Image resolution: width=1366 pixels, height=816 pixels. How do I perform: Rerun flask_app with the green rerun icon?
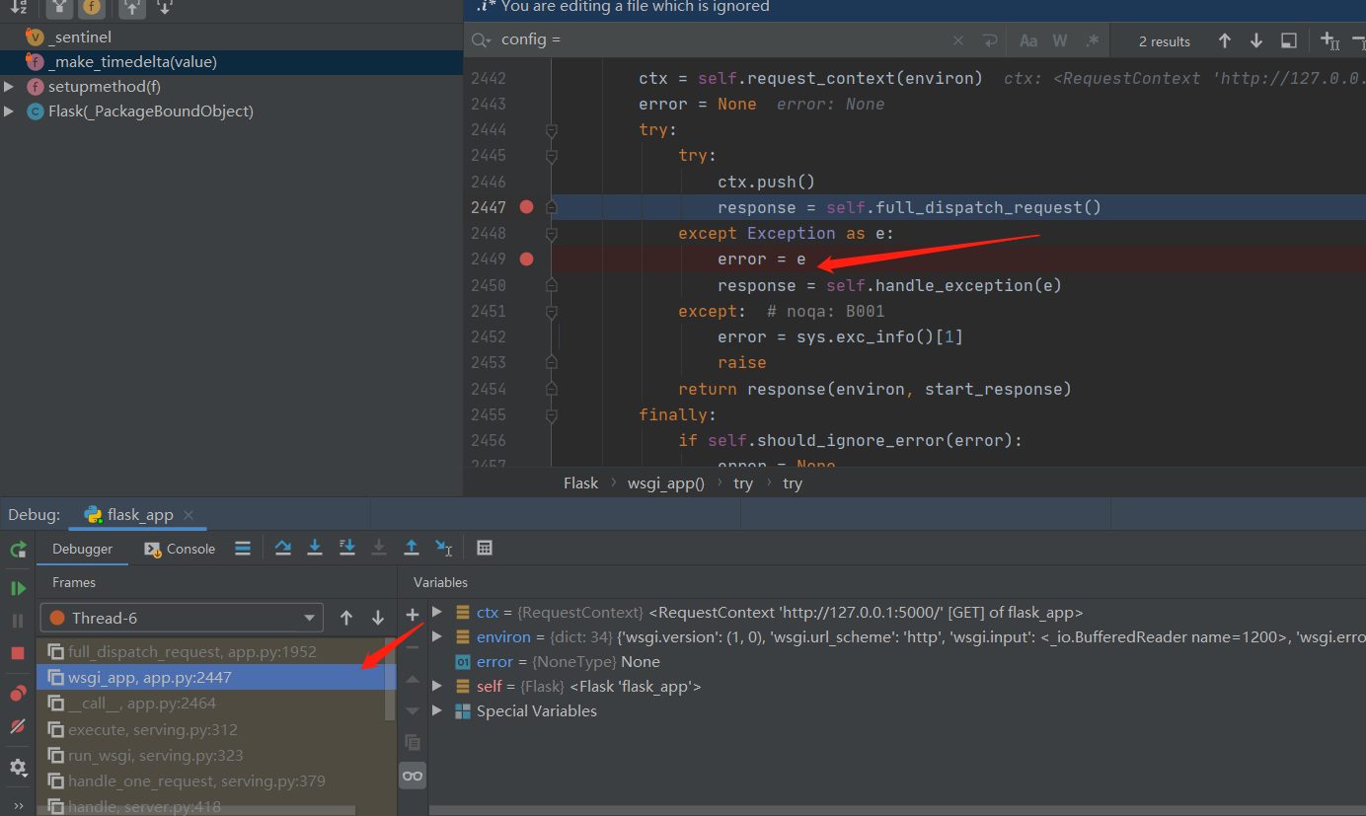(x=18, y=549)
